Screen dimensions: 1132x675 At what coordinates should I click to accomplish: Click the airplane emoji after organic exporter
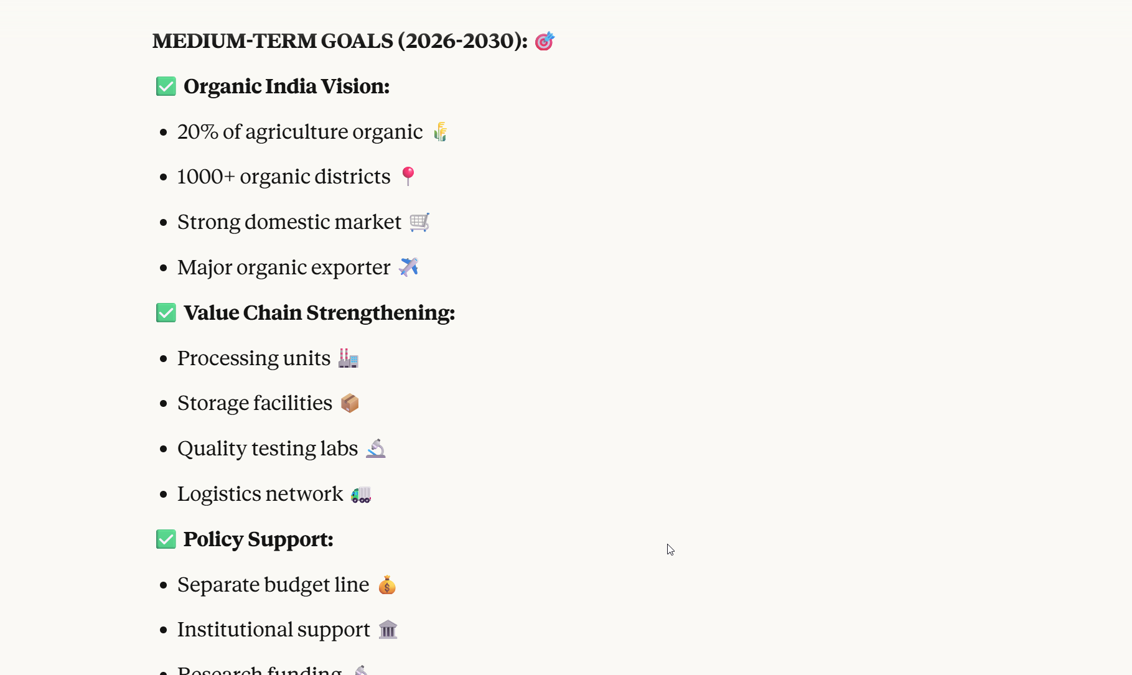(409, 267)
